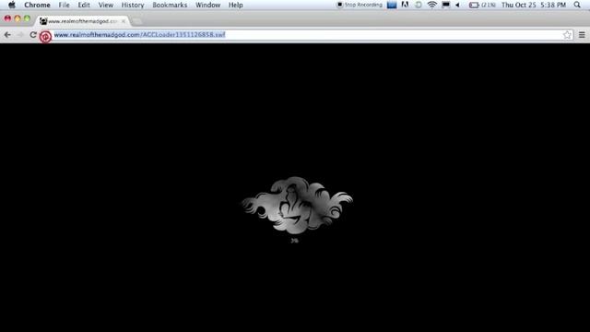Open the Apple menu
Screen dimensions: 590x332
pyautogui.click(x=12, y=5)
